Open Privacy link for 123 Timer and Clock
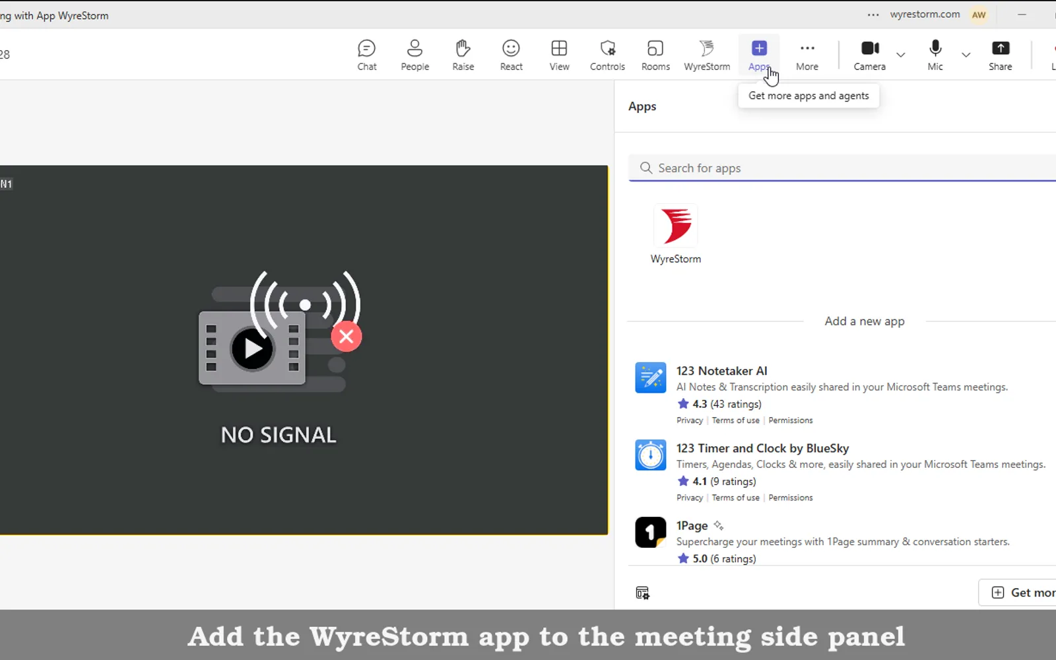1056x660 pixels. click(x=690, y=498)
